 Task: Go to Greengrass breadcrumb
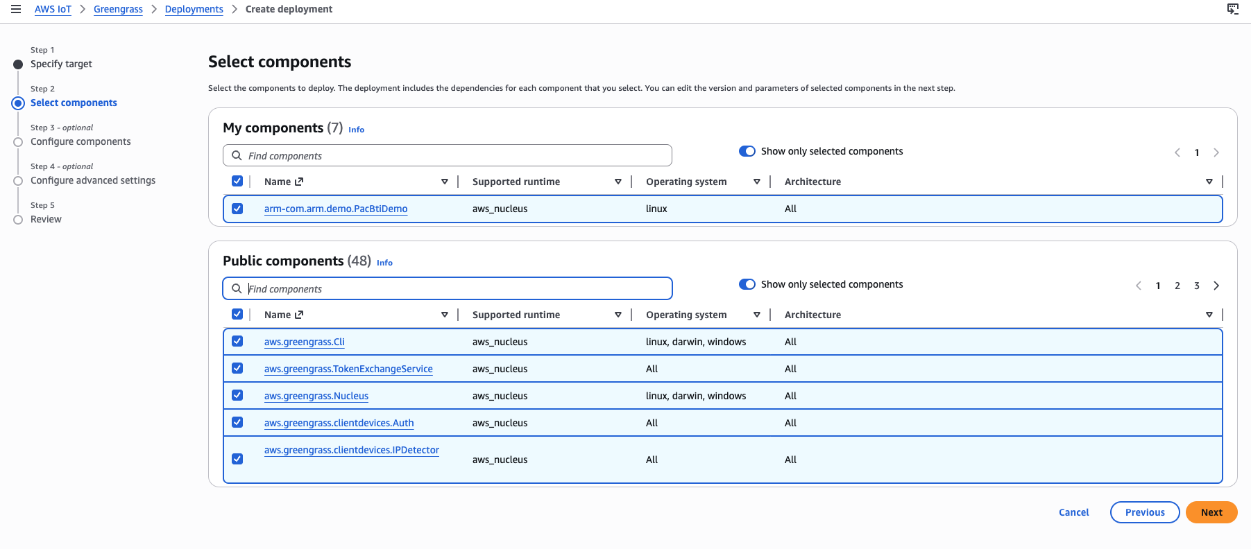118,9
